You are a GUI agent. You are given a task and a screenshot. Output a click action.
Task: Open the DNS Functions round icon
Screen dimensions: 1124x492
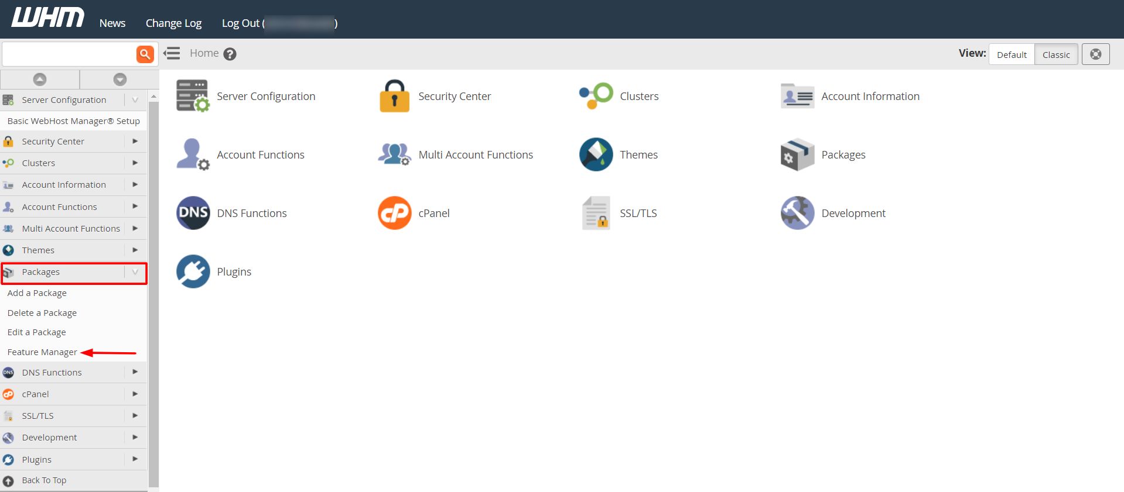pyautogui.click(x=193, y=213)
